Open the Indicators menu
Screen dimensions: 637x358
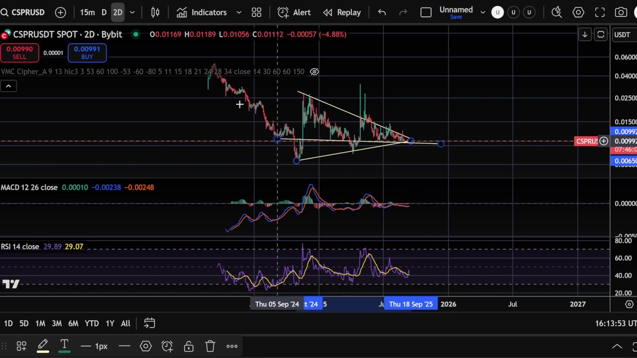202,12
